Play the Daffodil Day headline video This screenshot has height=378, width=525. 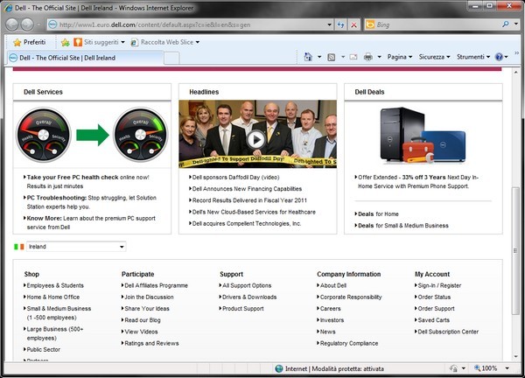click(x=256, y=137)
